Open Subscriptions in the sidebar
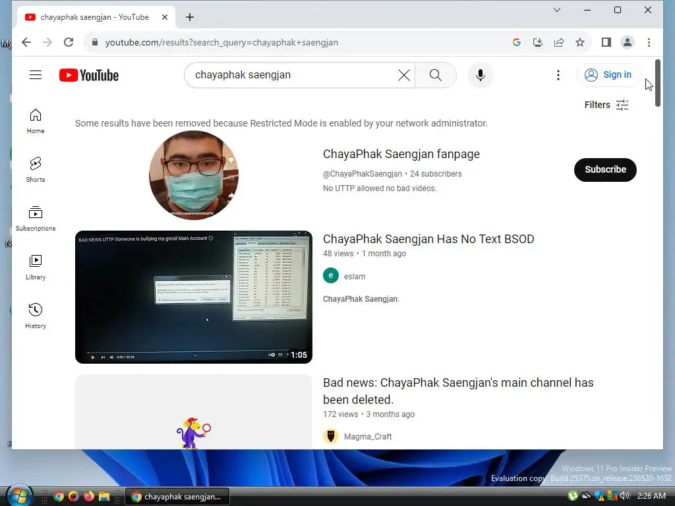Viewport: 675px width, 506px height. click(x=36, y=219)
